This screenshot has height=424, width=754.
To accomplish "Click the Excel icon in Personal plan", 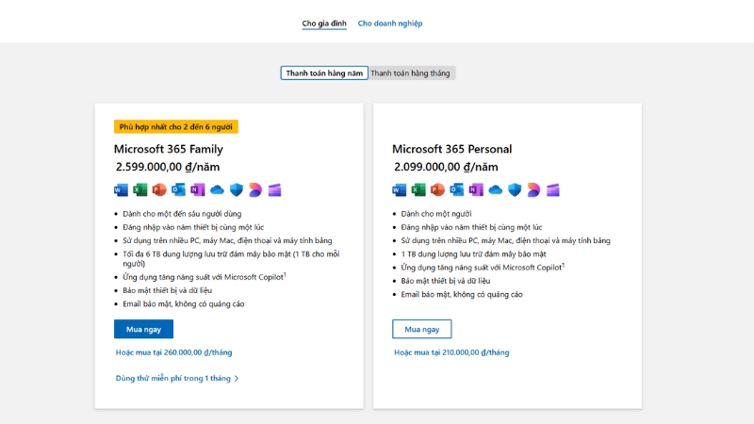I will pos(418,190).
